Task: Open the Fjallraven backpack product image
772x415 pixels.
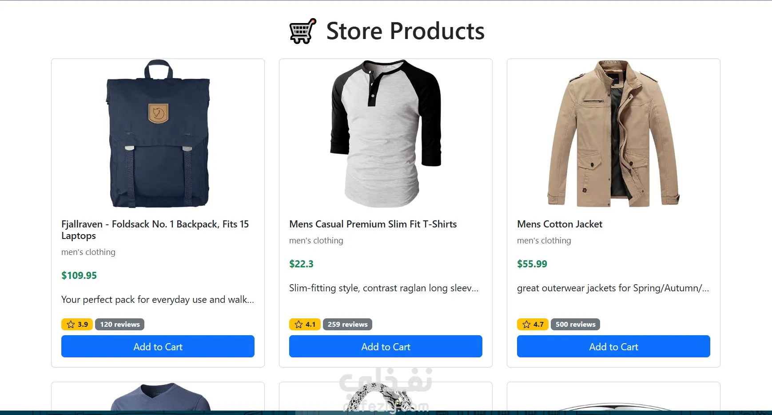Action: click(x=158, y=133)
